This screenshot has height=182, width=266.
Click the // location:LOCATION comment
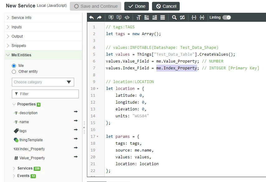130,82
